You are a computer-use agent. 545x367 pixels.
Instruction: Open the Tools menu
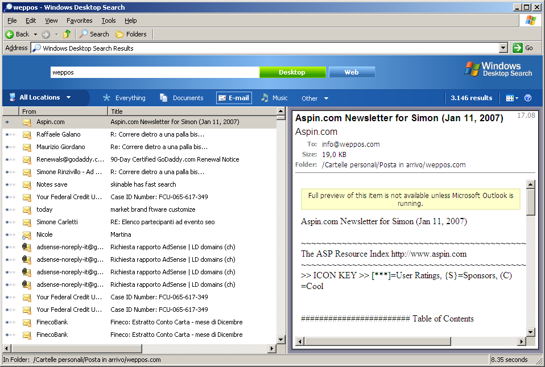pos(109,20)
